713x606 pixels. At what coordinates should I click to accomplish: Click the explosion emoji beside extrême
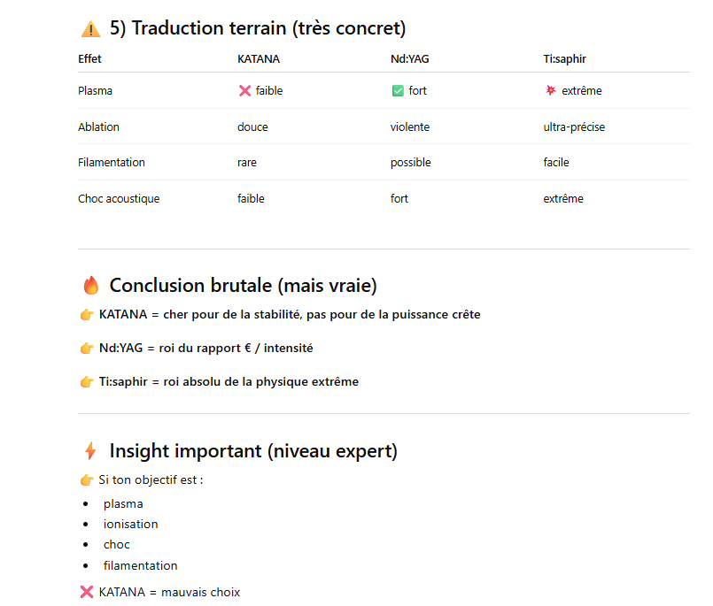[x=551, y=91]
